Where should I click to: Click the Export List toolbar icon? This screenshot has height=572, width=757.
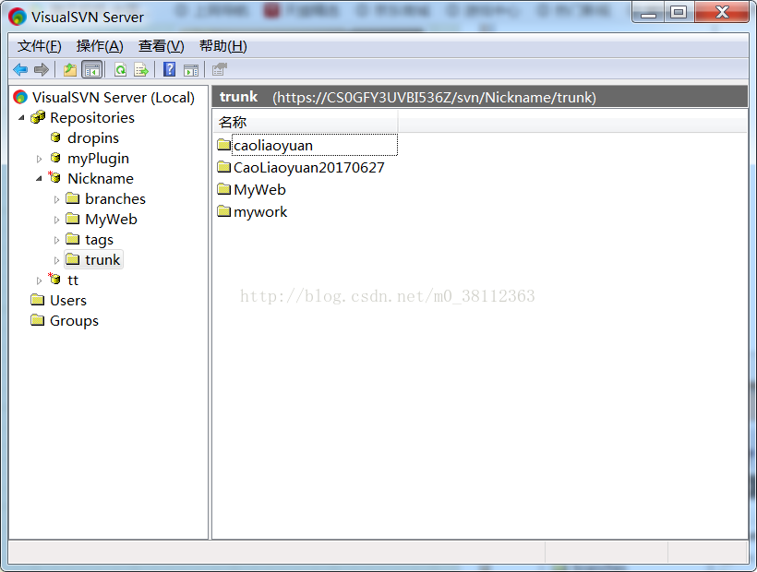pyautogui.click(x=141, y=70)
